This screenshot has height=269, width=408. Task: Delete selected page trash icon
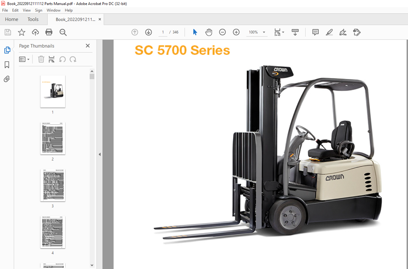[x=41, y=59]
